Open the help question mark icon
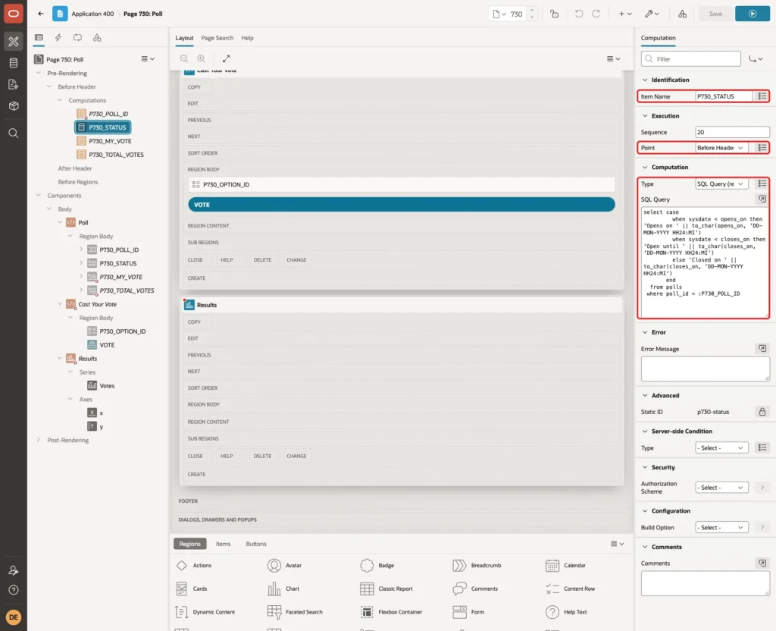Viewport: 776px width, 631px height. pos(14,590)
